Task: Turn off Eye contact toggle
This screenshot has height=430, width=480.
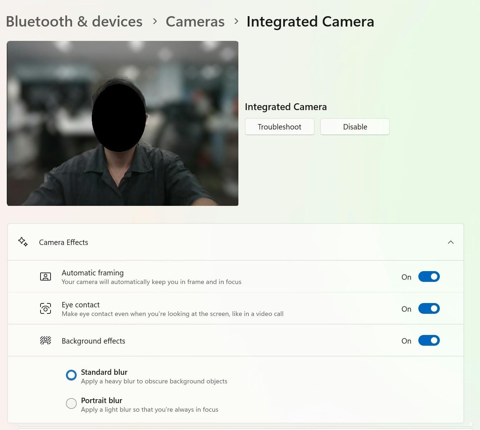Action: tap(429, 308)
